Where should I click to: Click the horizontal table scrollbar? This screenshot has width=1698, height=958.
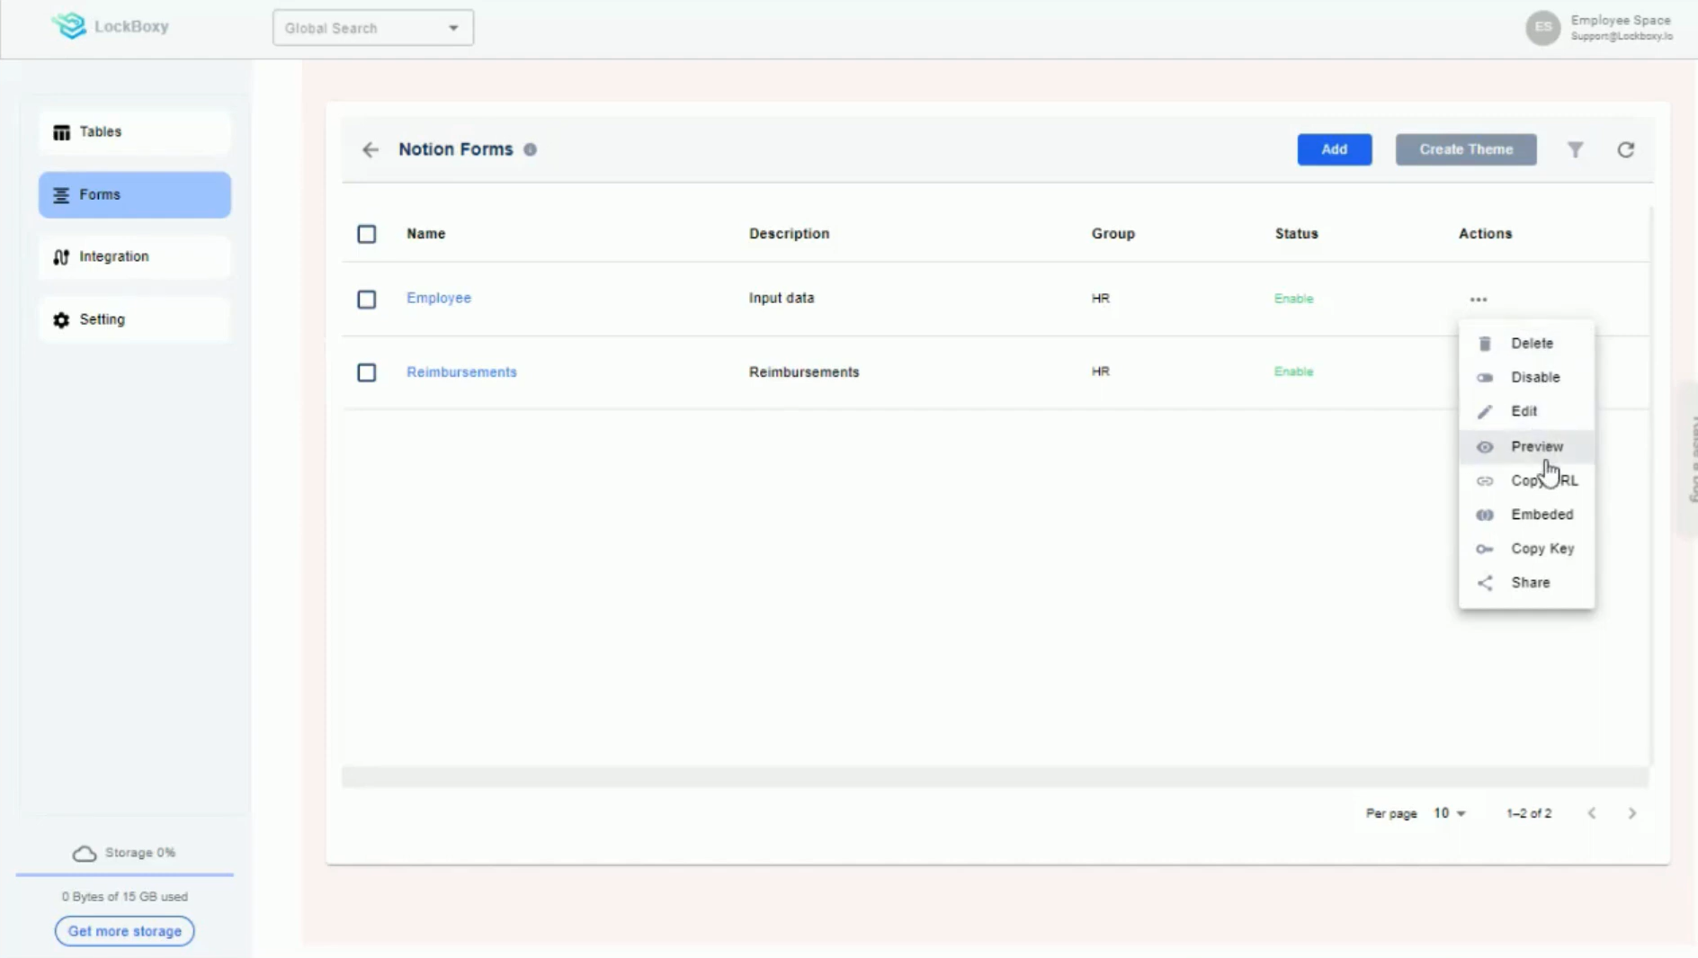pos(996,777)
